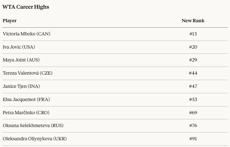Select Oksana Selekhmeteva (RUS) row
Viewport: 230px width, 147px height.
pos(33,125)
